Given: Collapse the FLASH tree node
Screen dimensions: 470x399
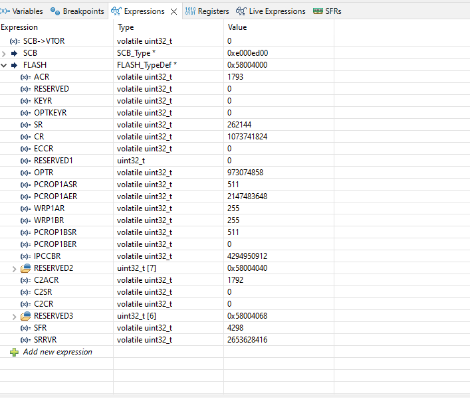Looking at the screenshot, I should [x=3, y=65].
